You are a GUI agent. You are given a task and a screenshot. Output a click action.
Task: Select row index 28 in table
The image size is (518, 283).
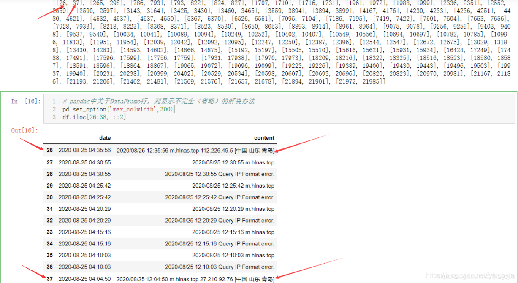[x=50, y=174]
